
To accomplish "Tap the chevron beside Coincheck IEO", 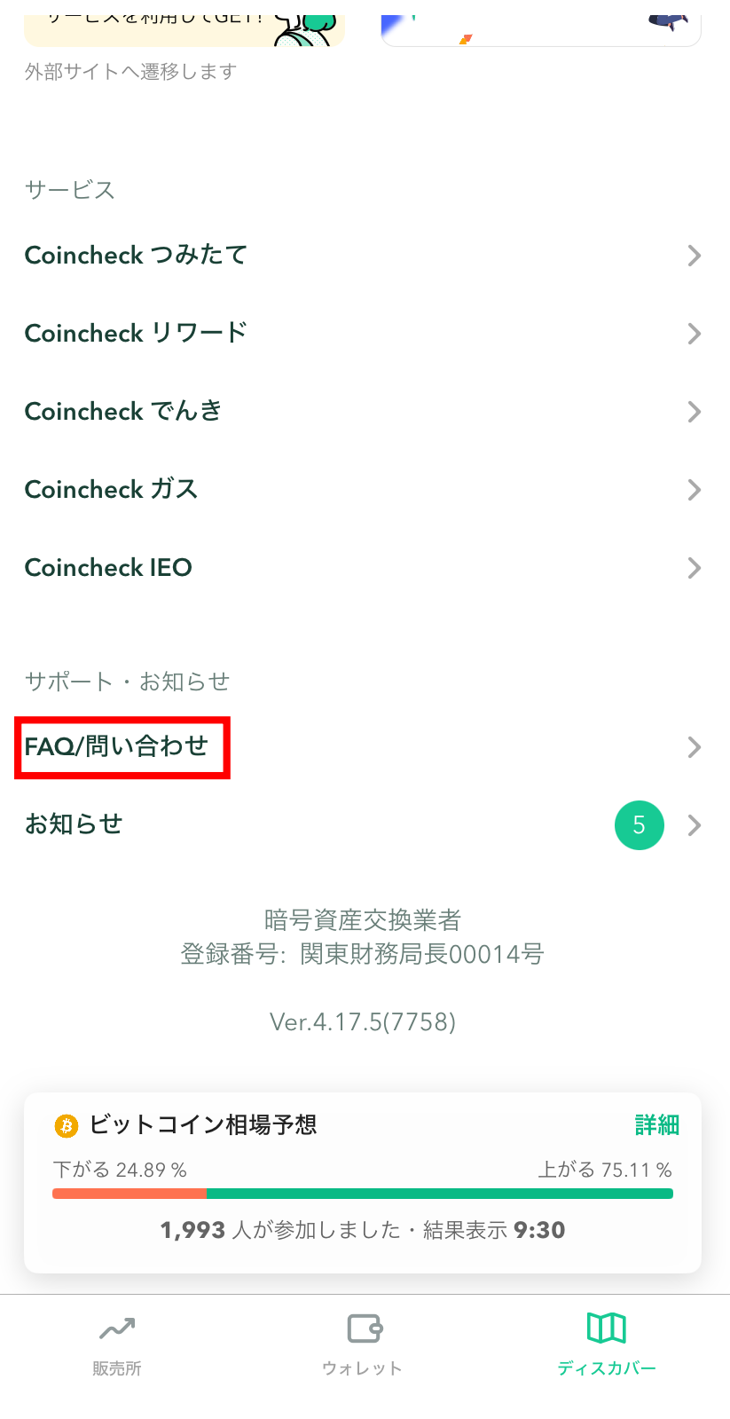I will (x=695, y=568).
